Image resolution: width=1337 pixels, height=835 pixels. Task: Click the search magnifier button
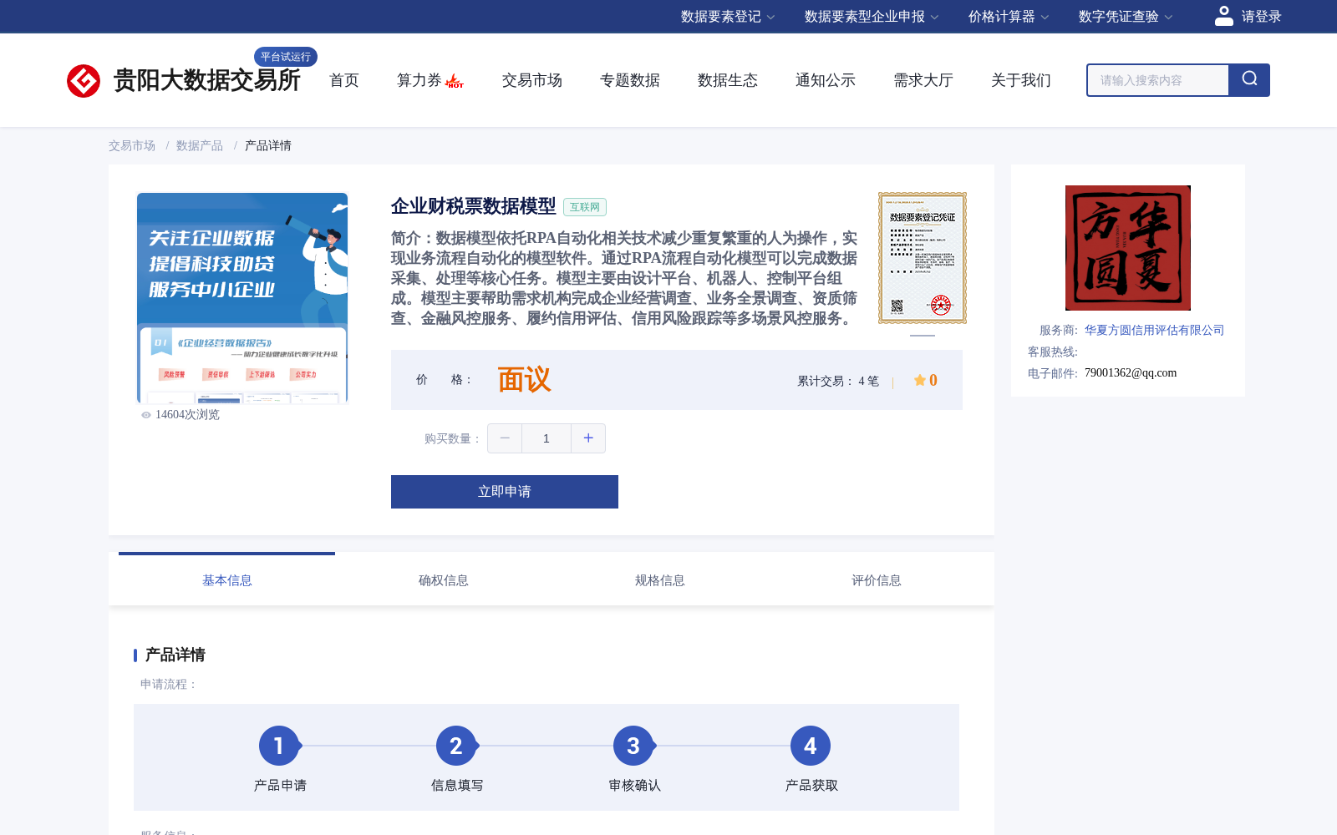[x=1249, y=80]
